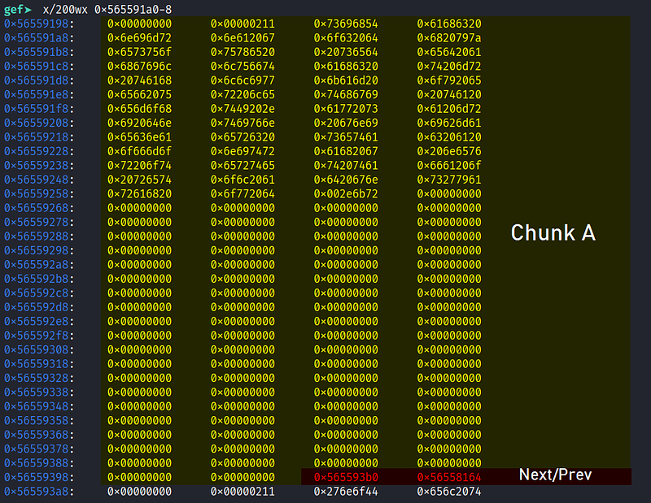Select the value 0x206e6576
The height and width of the screenshot is (503, 651).
point(449,151)
